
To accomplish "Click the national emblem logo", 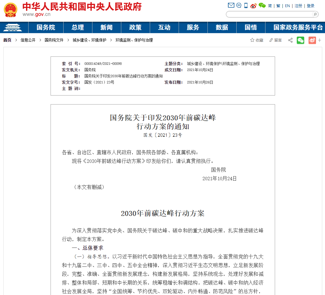I will 11,9.
